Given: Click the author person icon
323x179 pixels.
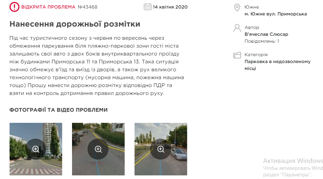Looking at the screenshot, I should [237, 28].
